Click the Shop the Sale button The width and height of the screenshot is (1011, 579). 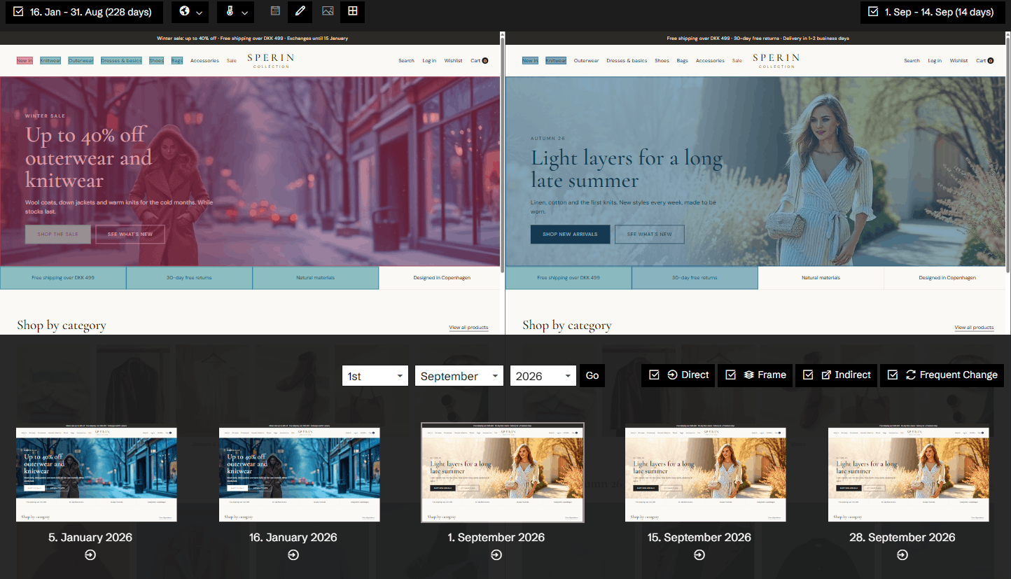58,235
